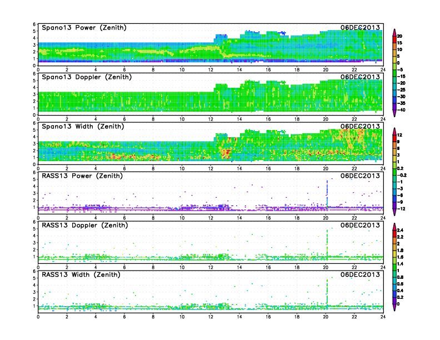Click hour 10 tick label under Spano13 Doppler plot
Image resolution: width=440 pixels, height=340 pixels.
click(182, 119)
